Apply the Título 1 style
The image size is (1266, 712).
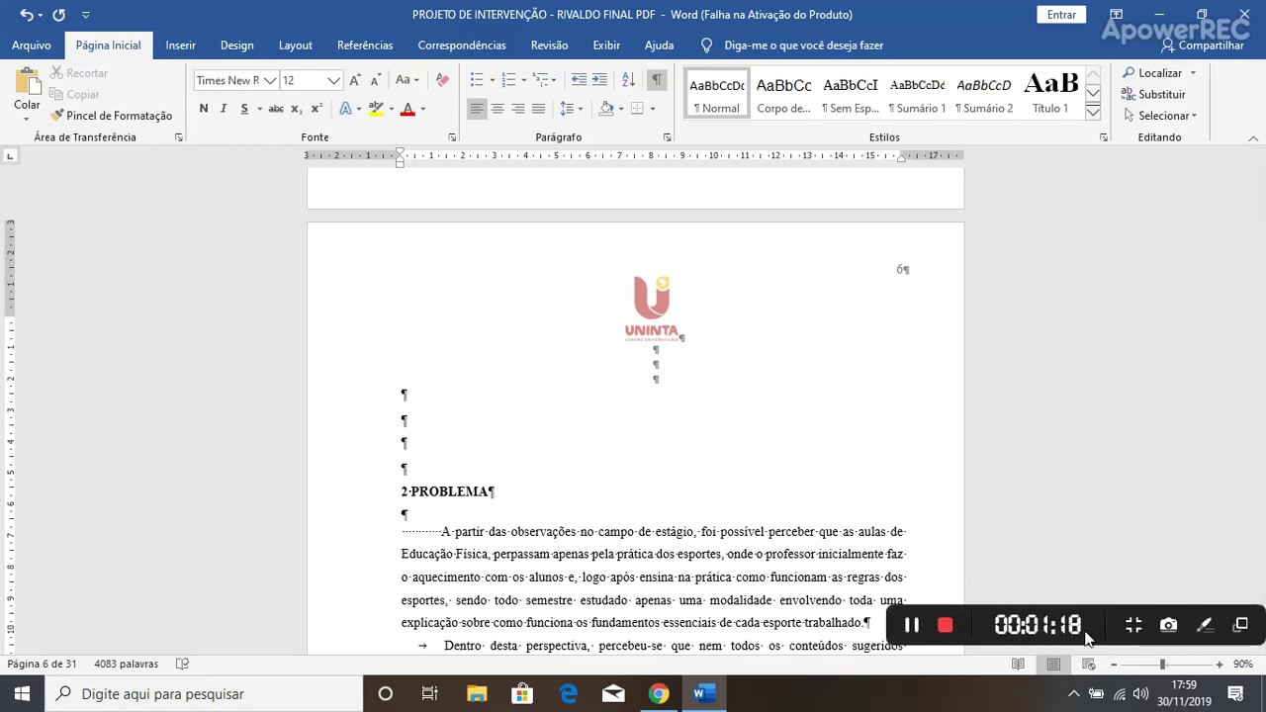[1050, 93]
